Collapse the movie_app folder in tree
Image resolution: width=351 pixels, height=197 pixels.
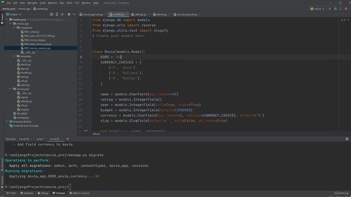(x=10, y=24)
